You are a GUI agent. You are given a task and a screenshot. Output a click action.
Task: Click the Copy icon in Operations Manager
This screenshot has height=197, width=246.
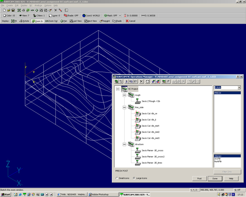[x=131, y=81]
